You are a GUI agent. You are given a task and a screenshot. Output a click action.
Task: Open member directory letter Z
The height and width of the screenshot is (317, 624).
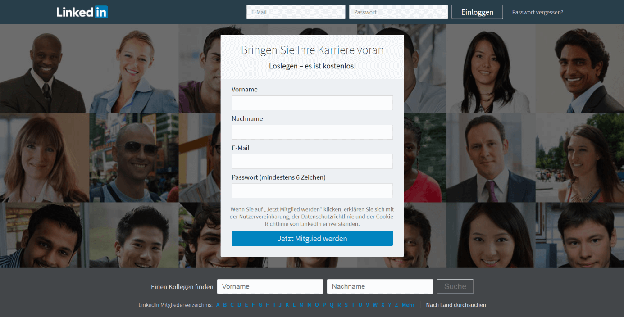(x=396, y=305)
